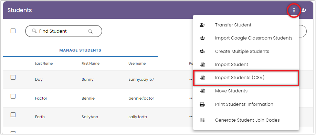This screenshot has height=135, width=316.
Task: Open the dots menu in SallyAnn Forth's row
Action: [191, 117]
